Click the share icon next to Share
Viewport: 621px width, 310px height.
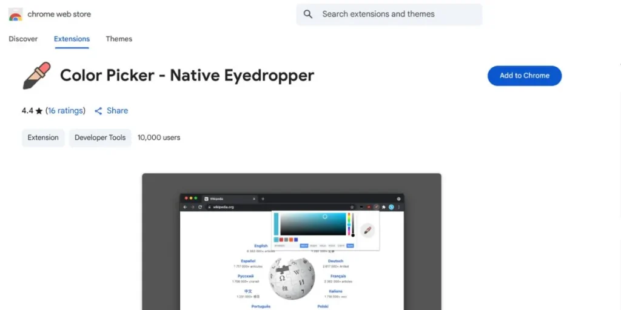coord(98,111)
